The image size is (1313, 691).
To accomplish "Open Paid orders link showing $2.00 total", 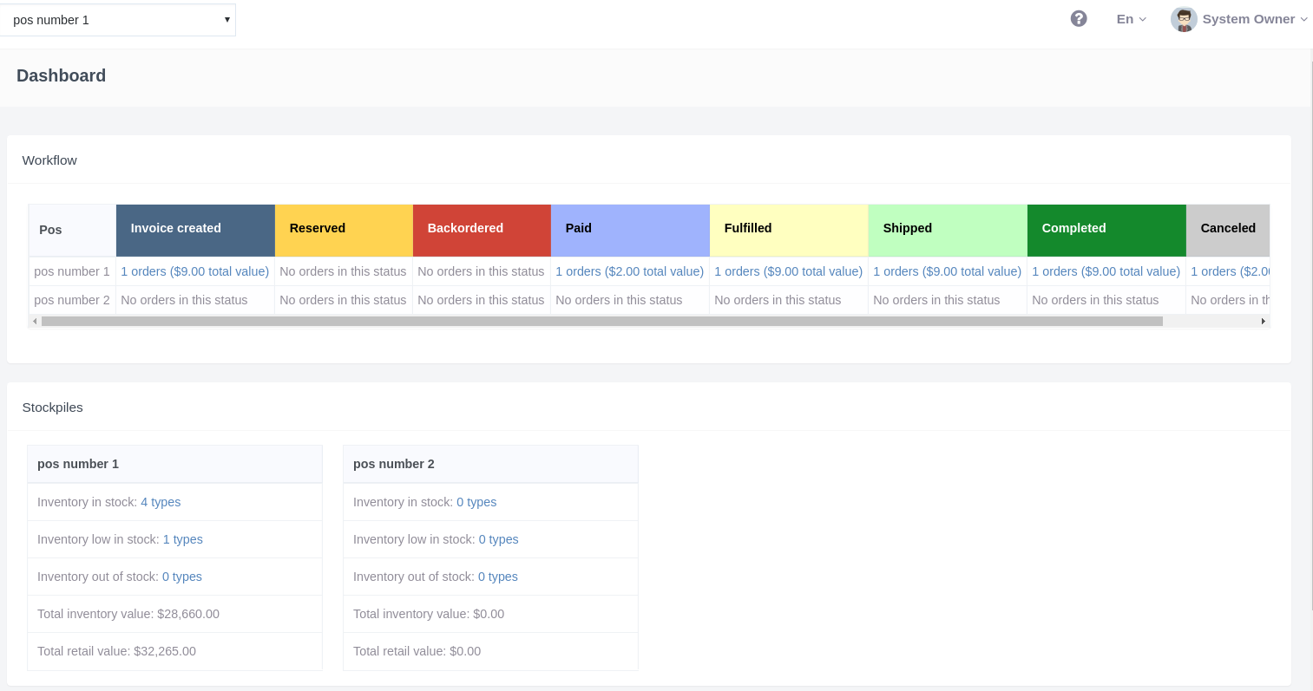I will tap(629, 271).
